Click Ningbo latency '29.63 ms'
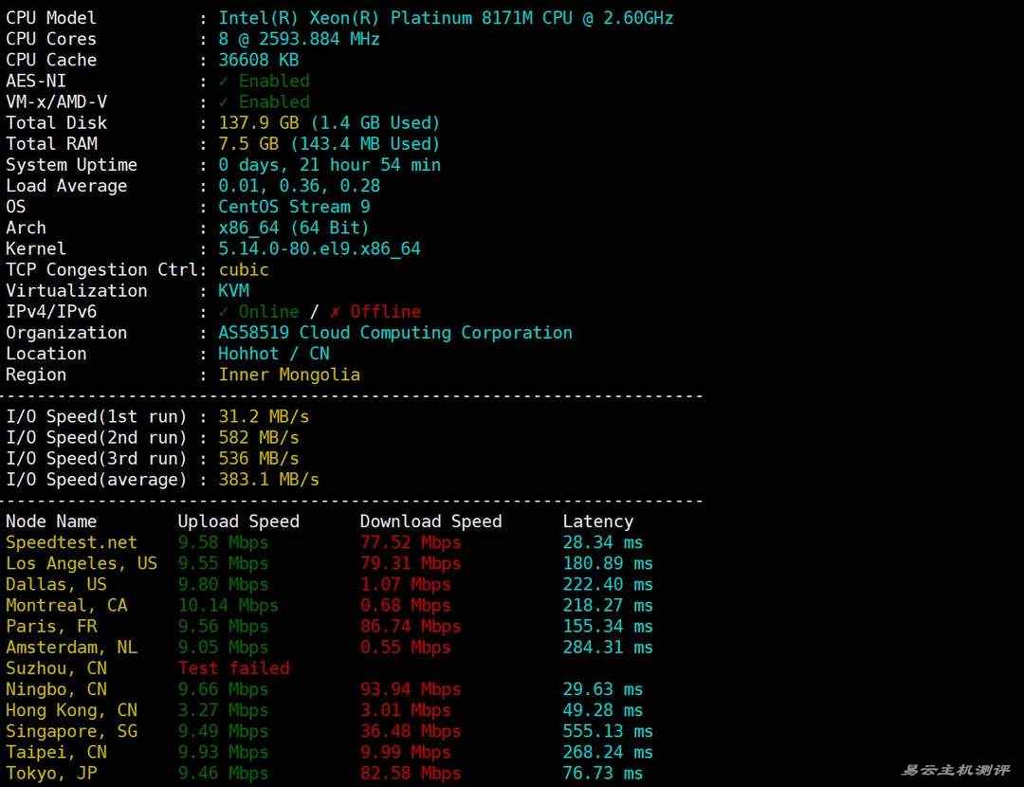The image size is (1024, 787). pyautogui.click(x=603, y=689)
